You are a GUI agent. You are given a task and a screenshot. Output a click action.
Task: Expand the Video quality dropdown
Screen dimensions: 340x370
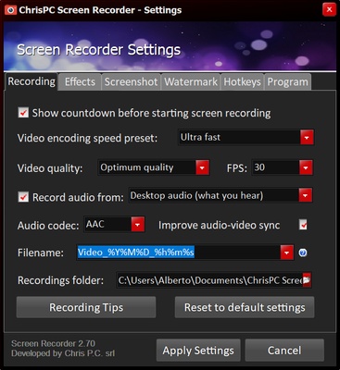pyautogui.click(x=202, y=167)
